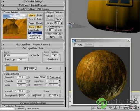This screenshot has width=140, height=111.
Task: Collapse the GW Layer Distribution Base rollout
Action: coord(33,103)
